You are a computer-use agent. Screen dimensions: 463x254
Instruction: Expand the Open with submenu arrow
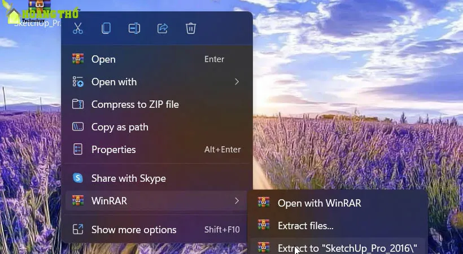(x=237, y=82)
